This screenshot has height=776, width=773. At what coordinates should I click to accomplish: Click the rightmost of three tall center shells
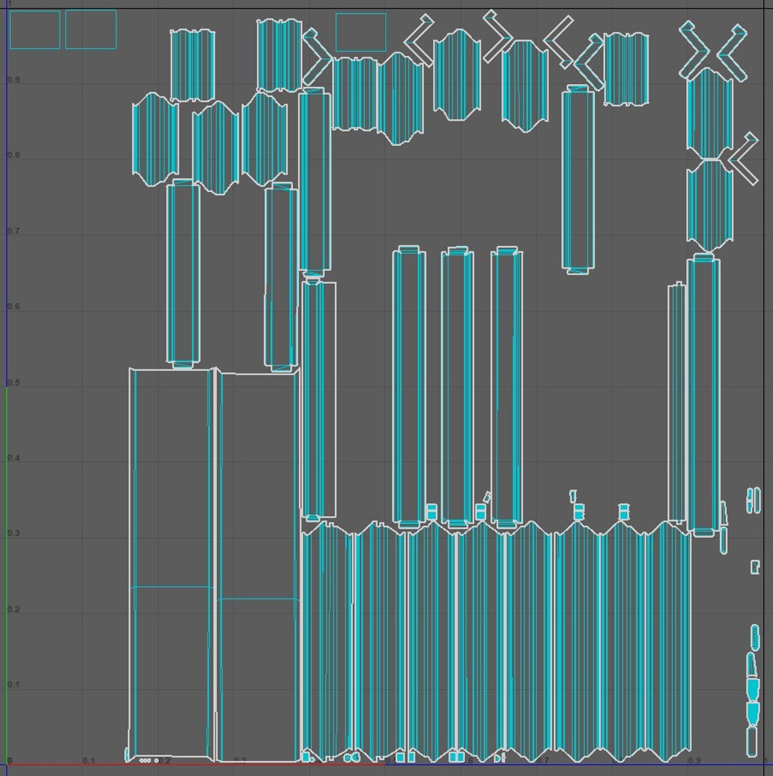tap(506, 387)
